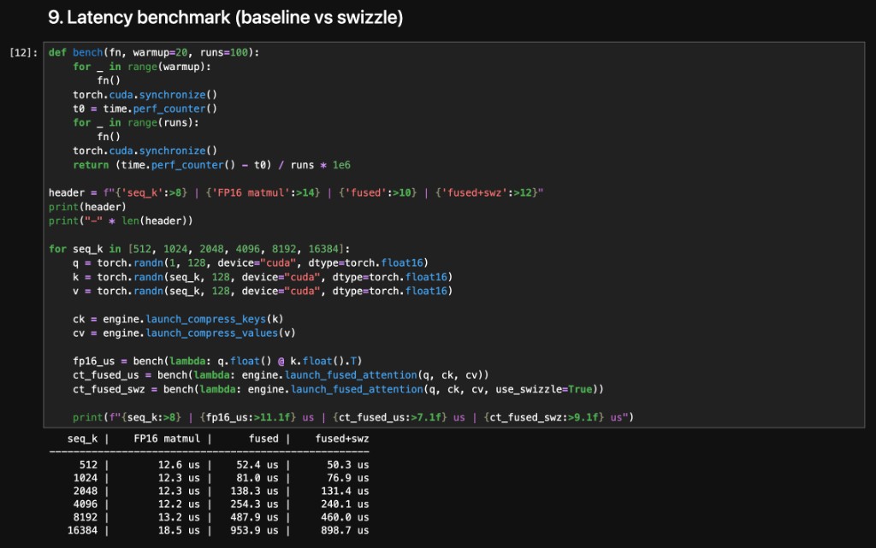Viewport: 876px width, 548px height.
Task: Click the header f-string assignment line
Action: [296, 192]
